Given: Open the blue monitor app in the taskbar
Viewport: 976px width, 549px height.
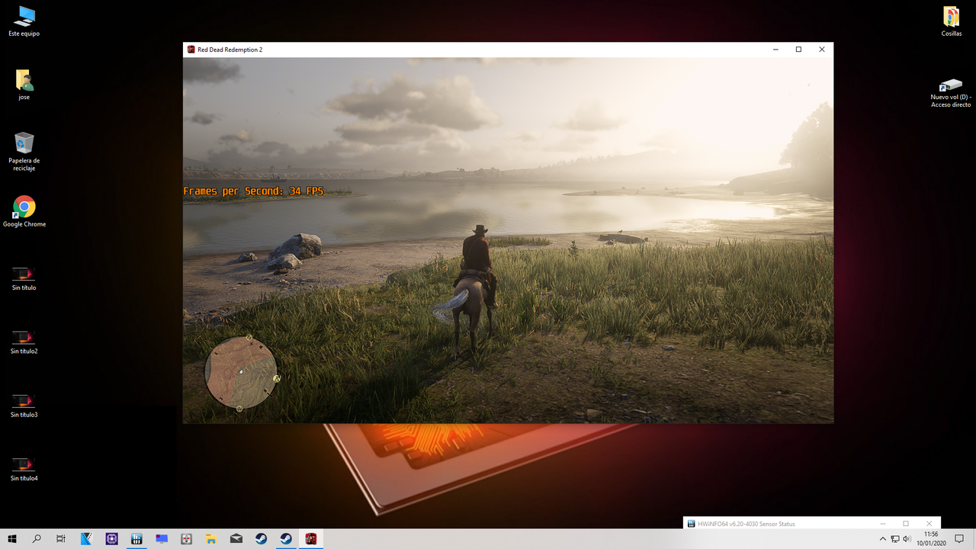Looking at the screenshot, I should point(162,539).
